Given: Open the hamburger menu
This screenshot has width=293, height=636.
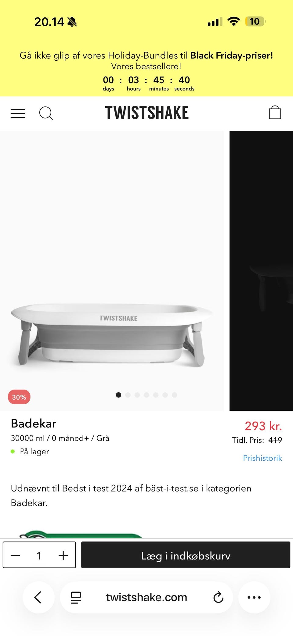Looking at the screenshot, I should pyautogui.click(x=18, y=113).
